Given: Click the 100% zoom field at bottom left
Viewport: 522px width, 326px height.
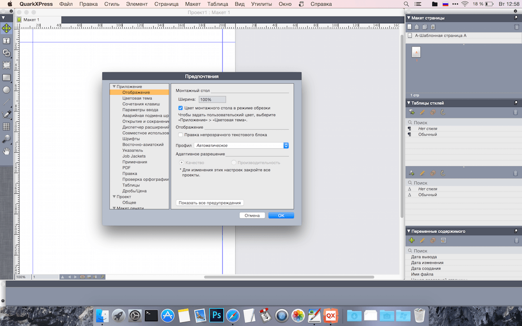Looking at the screenshot, I should pyautogui.click(x=23, y=277).
